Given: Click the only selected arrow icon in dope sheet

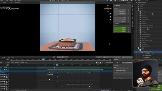Looking at the screenshot, I should pos(96,63).
